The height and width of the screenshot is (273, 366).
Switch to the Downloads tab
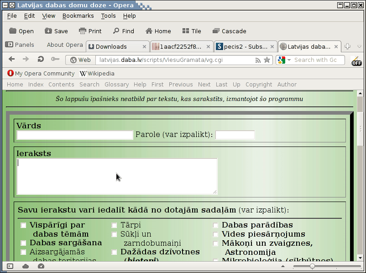[x=118, y=46]
